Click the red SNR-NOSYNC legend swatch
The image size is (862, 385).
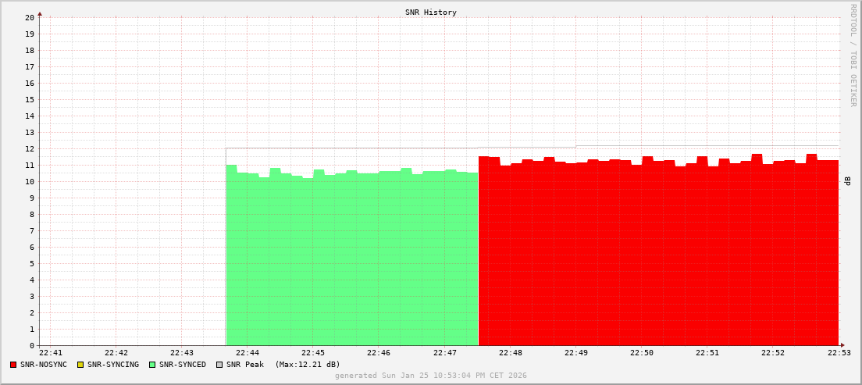(13, 365)
